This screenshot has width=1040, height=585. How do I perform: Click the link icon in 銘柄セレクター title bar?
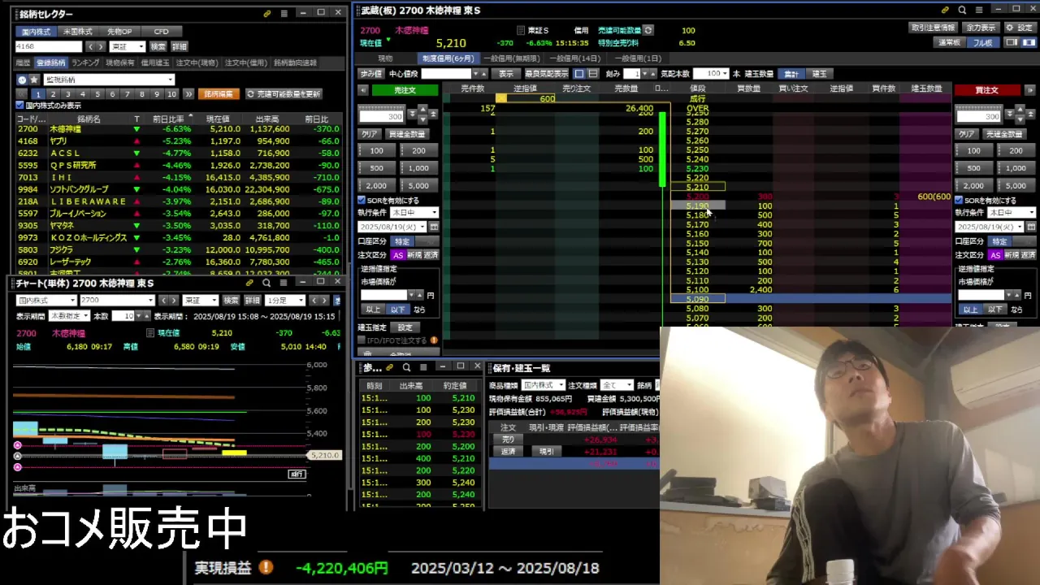(267, 14)
